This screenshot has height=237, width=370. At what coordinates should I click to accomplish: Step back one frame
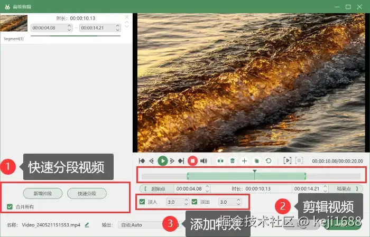[152, 161]
